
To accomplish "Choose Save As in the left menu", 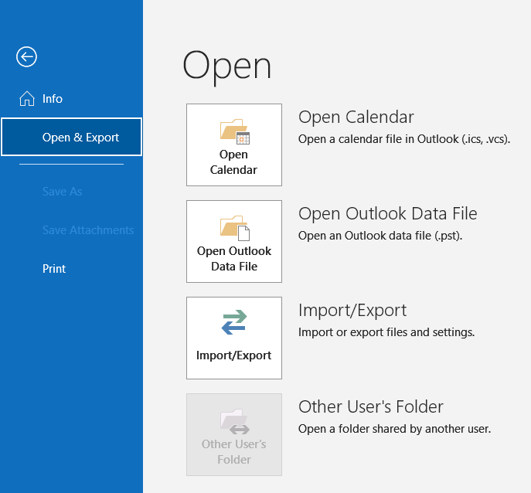I will (x=63, y=192).
